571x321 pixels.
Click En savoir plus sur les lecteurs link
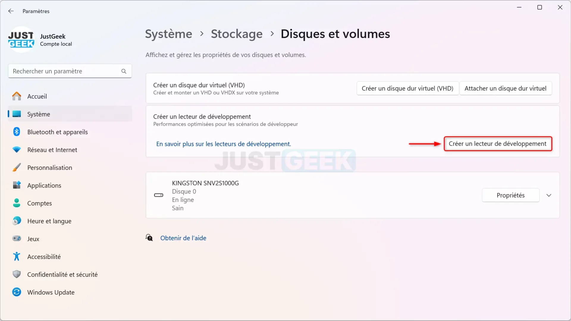tap(224, 144)
